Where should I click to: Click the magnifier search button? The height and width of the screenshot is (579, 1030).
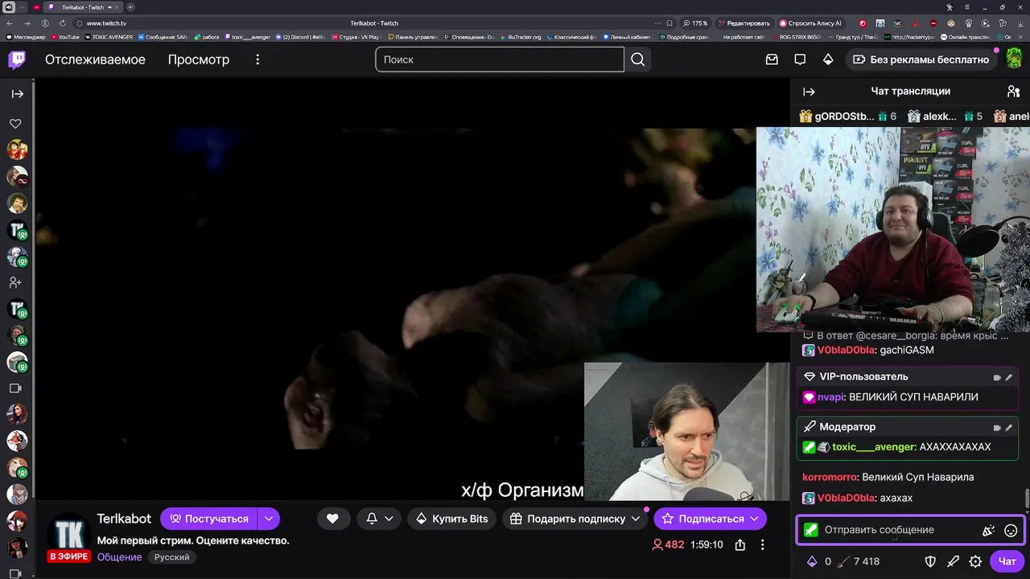(x=638, y=60)
